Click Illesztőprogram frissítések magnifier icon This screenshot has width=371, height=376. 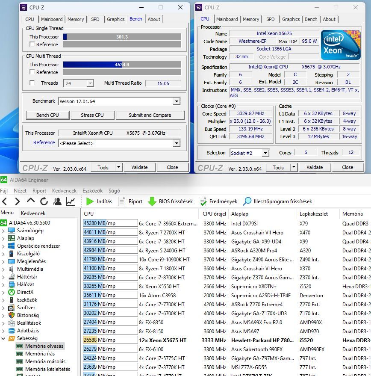247,201
